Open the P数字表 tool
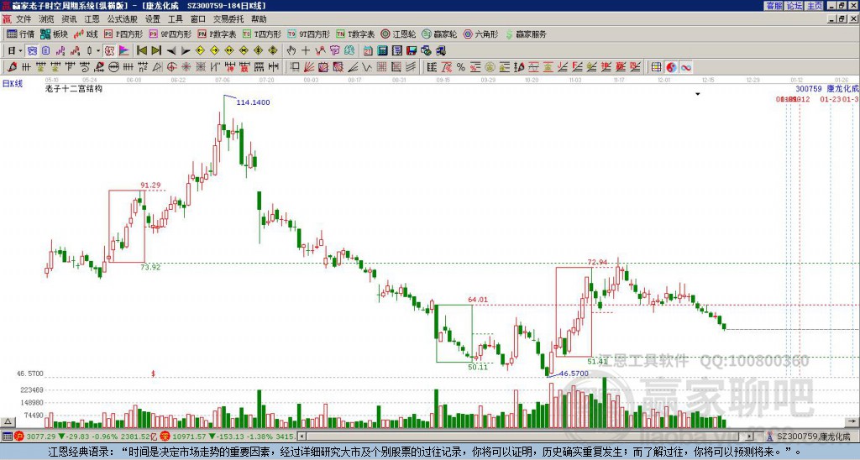The height and width of the screenshot is (460, 860). pyautogui.click(x=217, y=34)
